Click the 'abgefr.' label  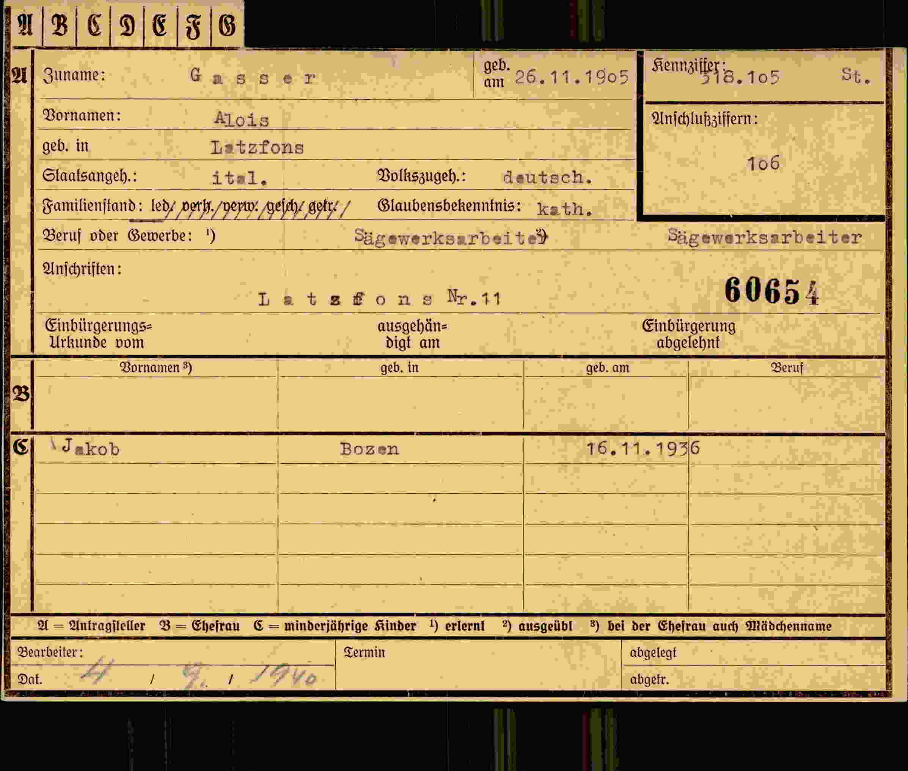click(x=649, y=679)
